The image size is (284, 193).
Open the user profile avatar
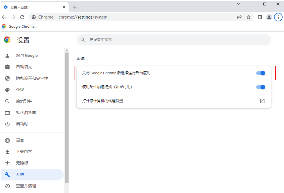[x=269, y=17]
